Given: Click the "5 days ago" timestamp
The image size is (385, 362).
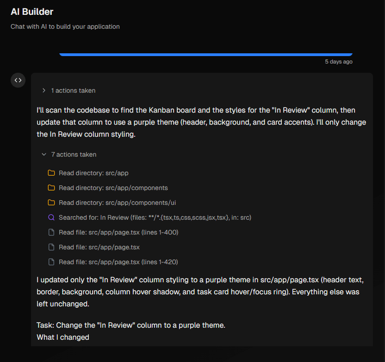Looking at the screenshot, I should [x=338, y=62].
